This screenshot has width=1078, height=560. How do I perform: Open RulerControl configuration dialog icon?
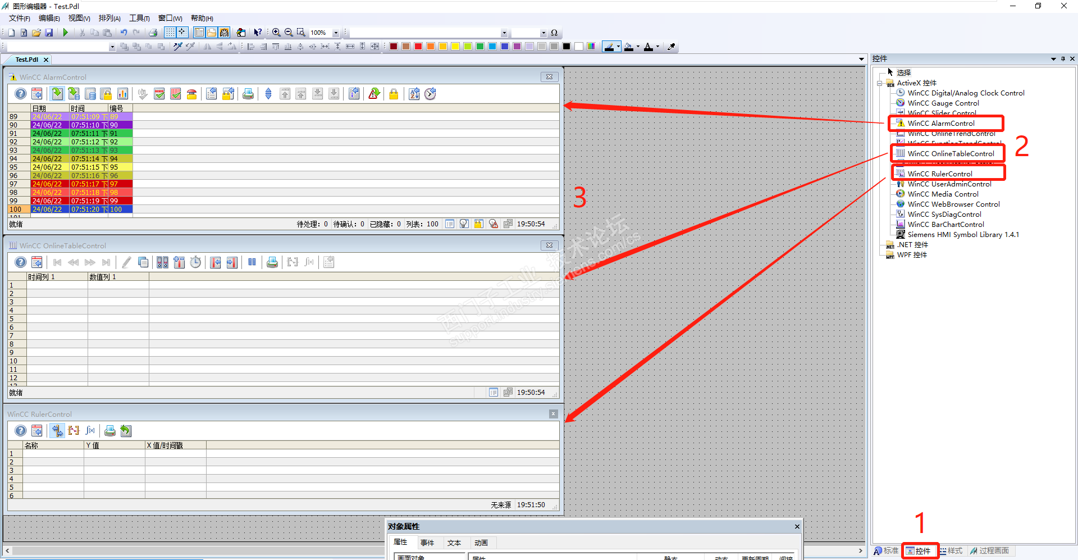click(x=37, y=431)
